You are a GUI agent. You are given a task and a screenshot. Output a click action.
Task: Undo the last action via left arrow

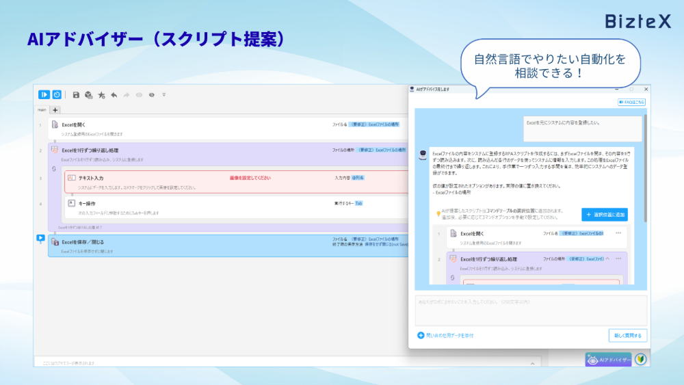pos(114,94)
